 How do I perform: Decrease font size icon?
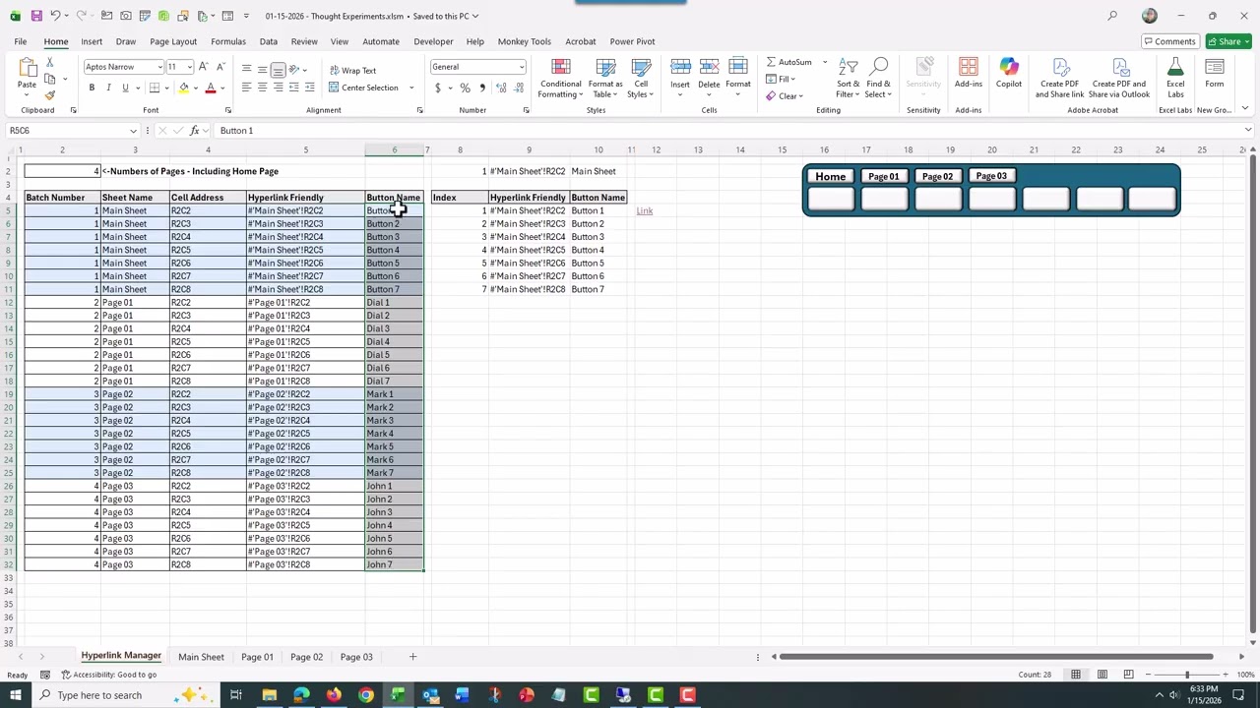pyautogui.click(x=220, y=67)
